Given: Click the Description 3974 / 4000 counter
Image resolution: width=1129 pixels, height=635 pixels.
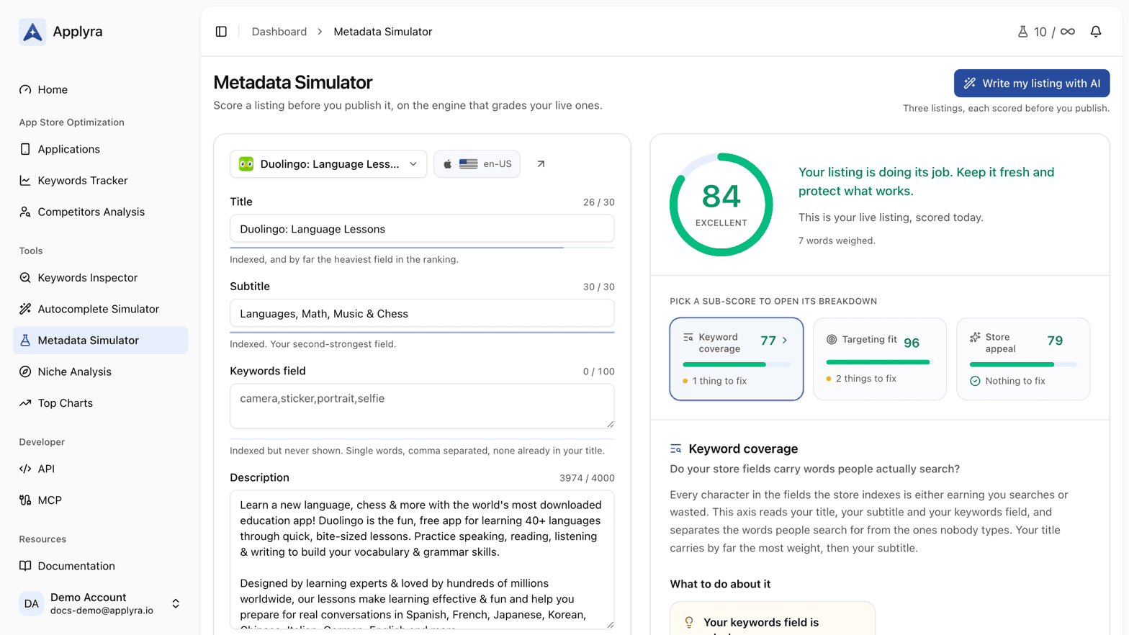Looking at the screenshot, I should click(587, 478).
